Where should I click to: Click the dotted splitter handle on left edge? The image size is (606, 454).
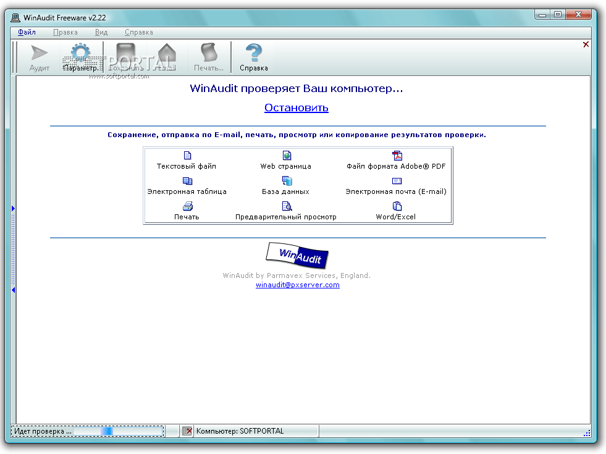pos(13,249)
